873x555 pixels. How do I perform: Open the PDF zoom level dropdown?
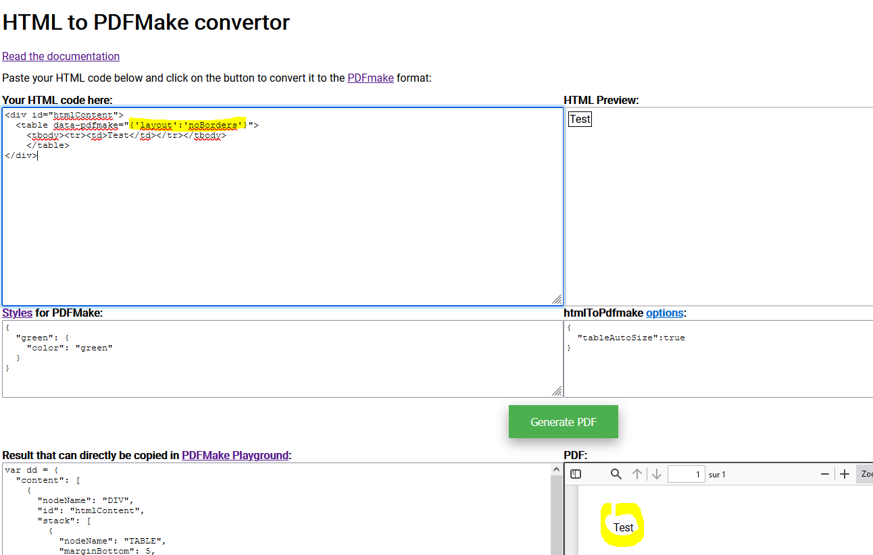(865, 474)
